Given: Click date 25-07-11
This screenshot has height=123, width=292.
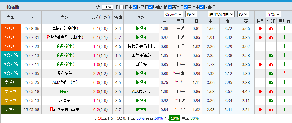Looking at the screenshot, I should 31,65.
